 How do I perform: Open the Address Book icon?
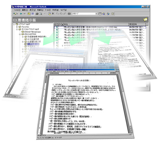pos(69,14)
